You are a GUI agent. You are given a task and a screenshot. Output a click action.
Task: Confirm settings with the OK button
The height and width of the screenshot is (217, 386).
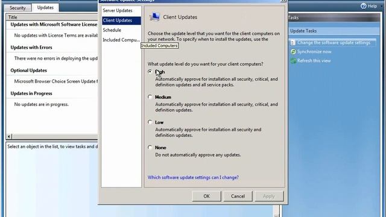[x=206, y=196]
